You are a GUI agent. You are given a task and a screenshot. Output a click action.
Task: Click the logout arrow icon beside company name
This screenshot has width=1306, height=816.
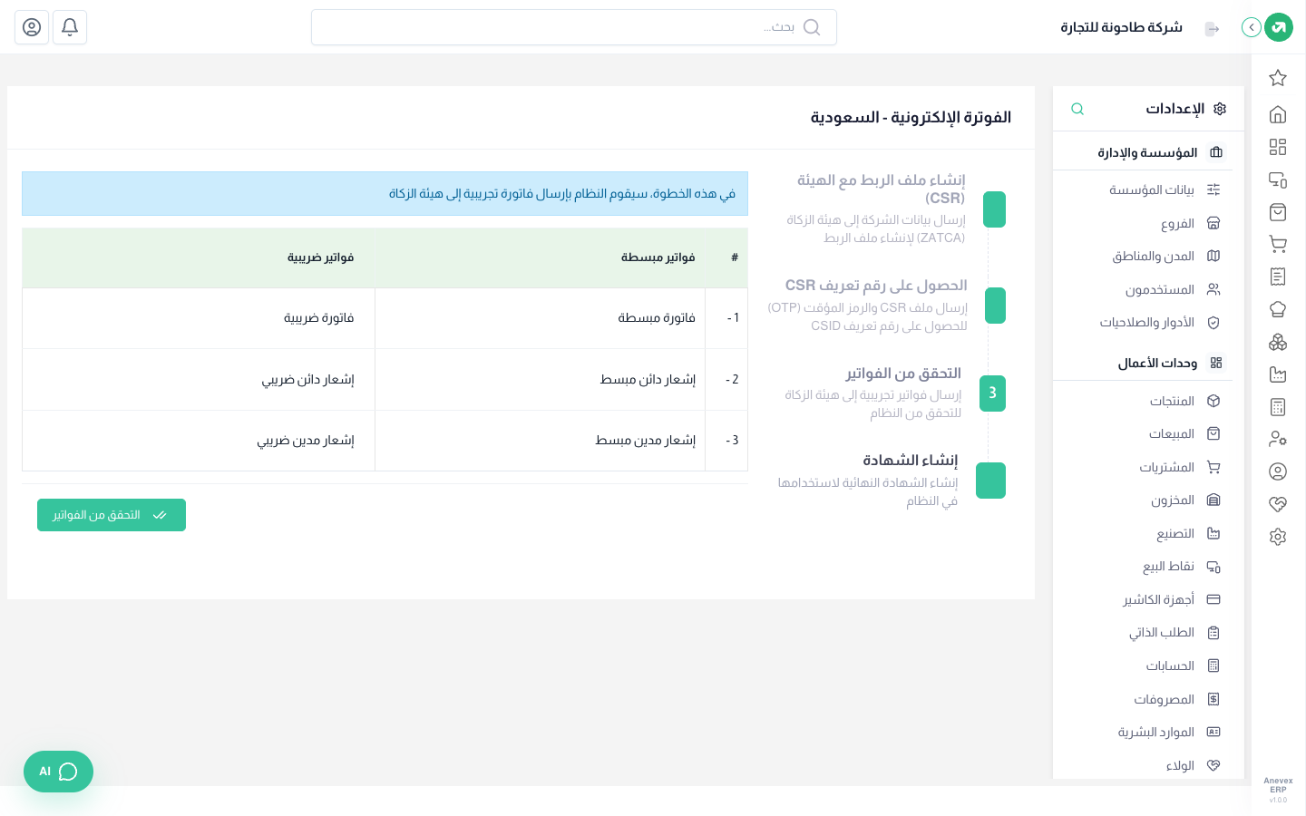tap(1213, 29)
